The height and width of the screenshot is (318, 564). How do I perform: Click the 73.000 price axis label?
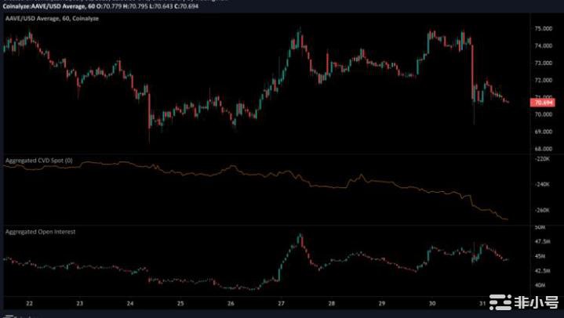click(x=544, y=63)
